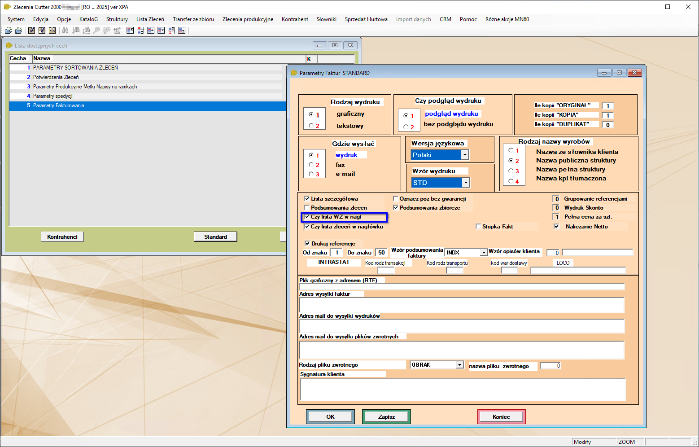Click the red Koniec button
The width and height of the screenshot is (699, 447).
(x=501, y=416)
